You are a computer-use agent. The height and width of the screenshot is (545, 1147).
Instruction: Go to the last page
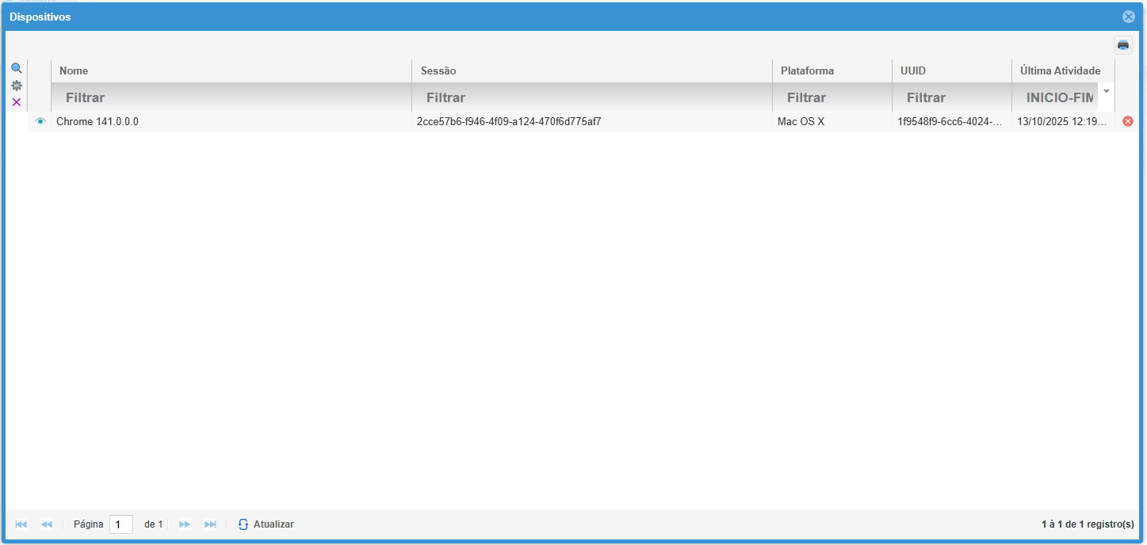[210, 524]
